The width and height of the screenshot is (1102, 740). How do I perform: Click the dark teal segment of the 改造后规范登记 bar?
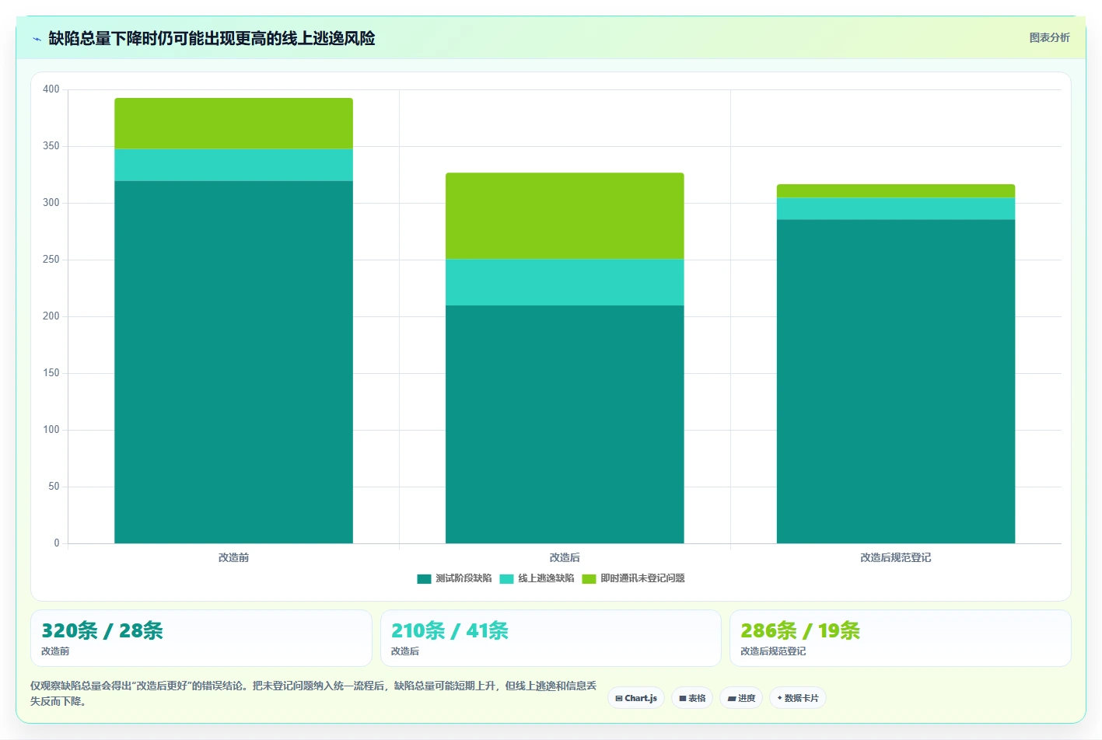[x=896, y=382]
